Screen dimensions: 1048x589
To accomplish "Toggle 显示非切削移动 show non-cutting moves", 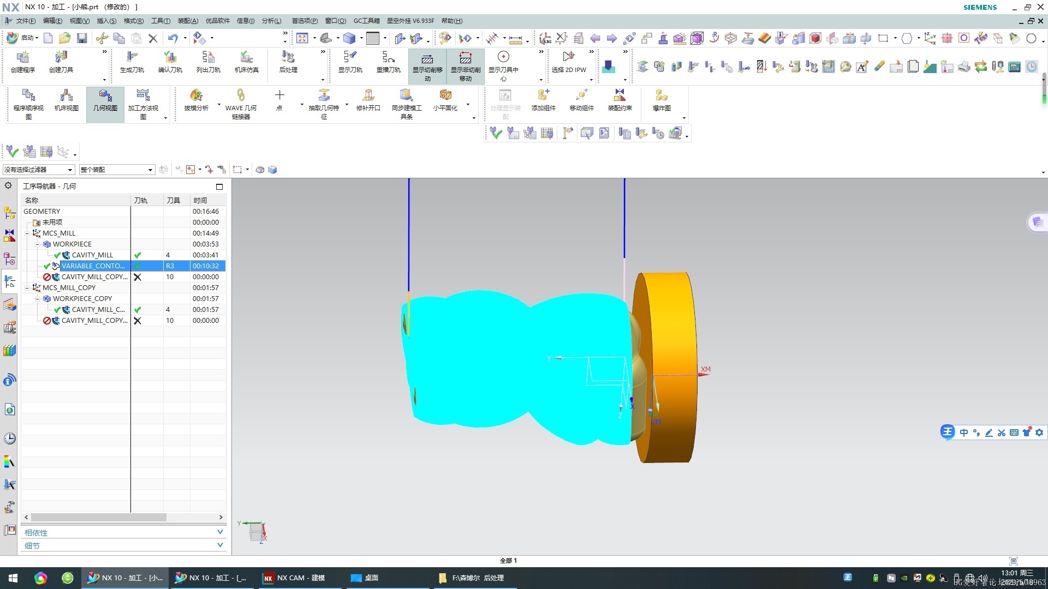I will coord(466,65).
